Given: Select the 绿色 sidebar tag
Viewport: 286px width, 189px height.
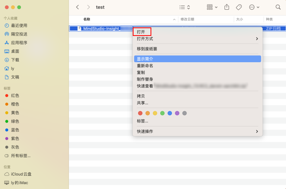Looking at the screenshot, I should [x=12, y=121].
